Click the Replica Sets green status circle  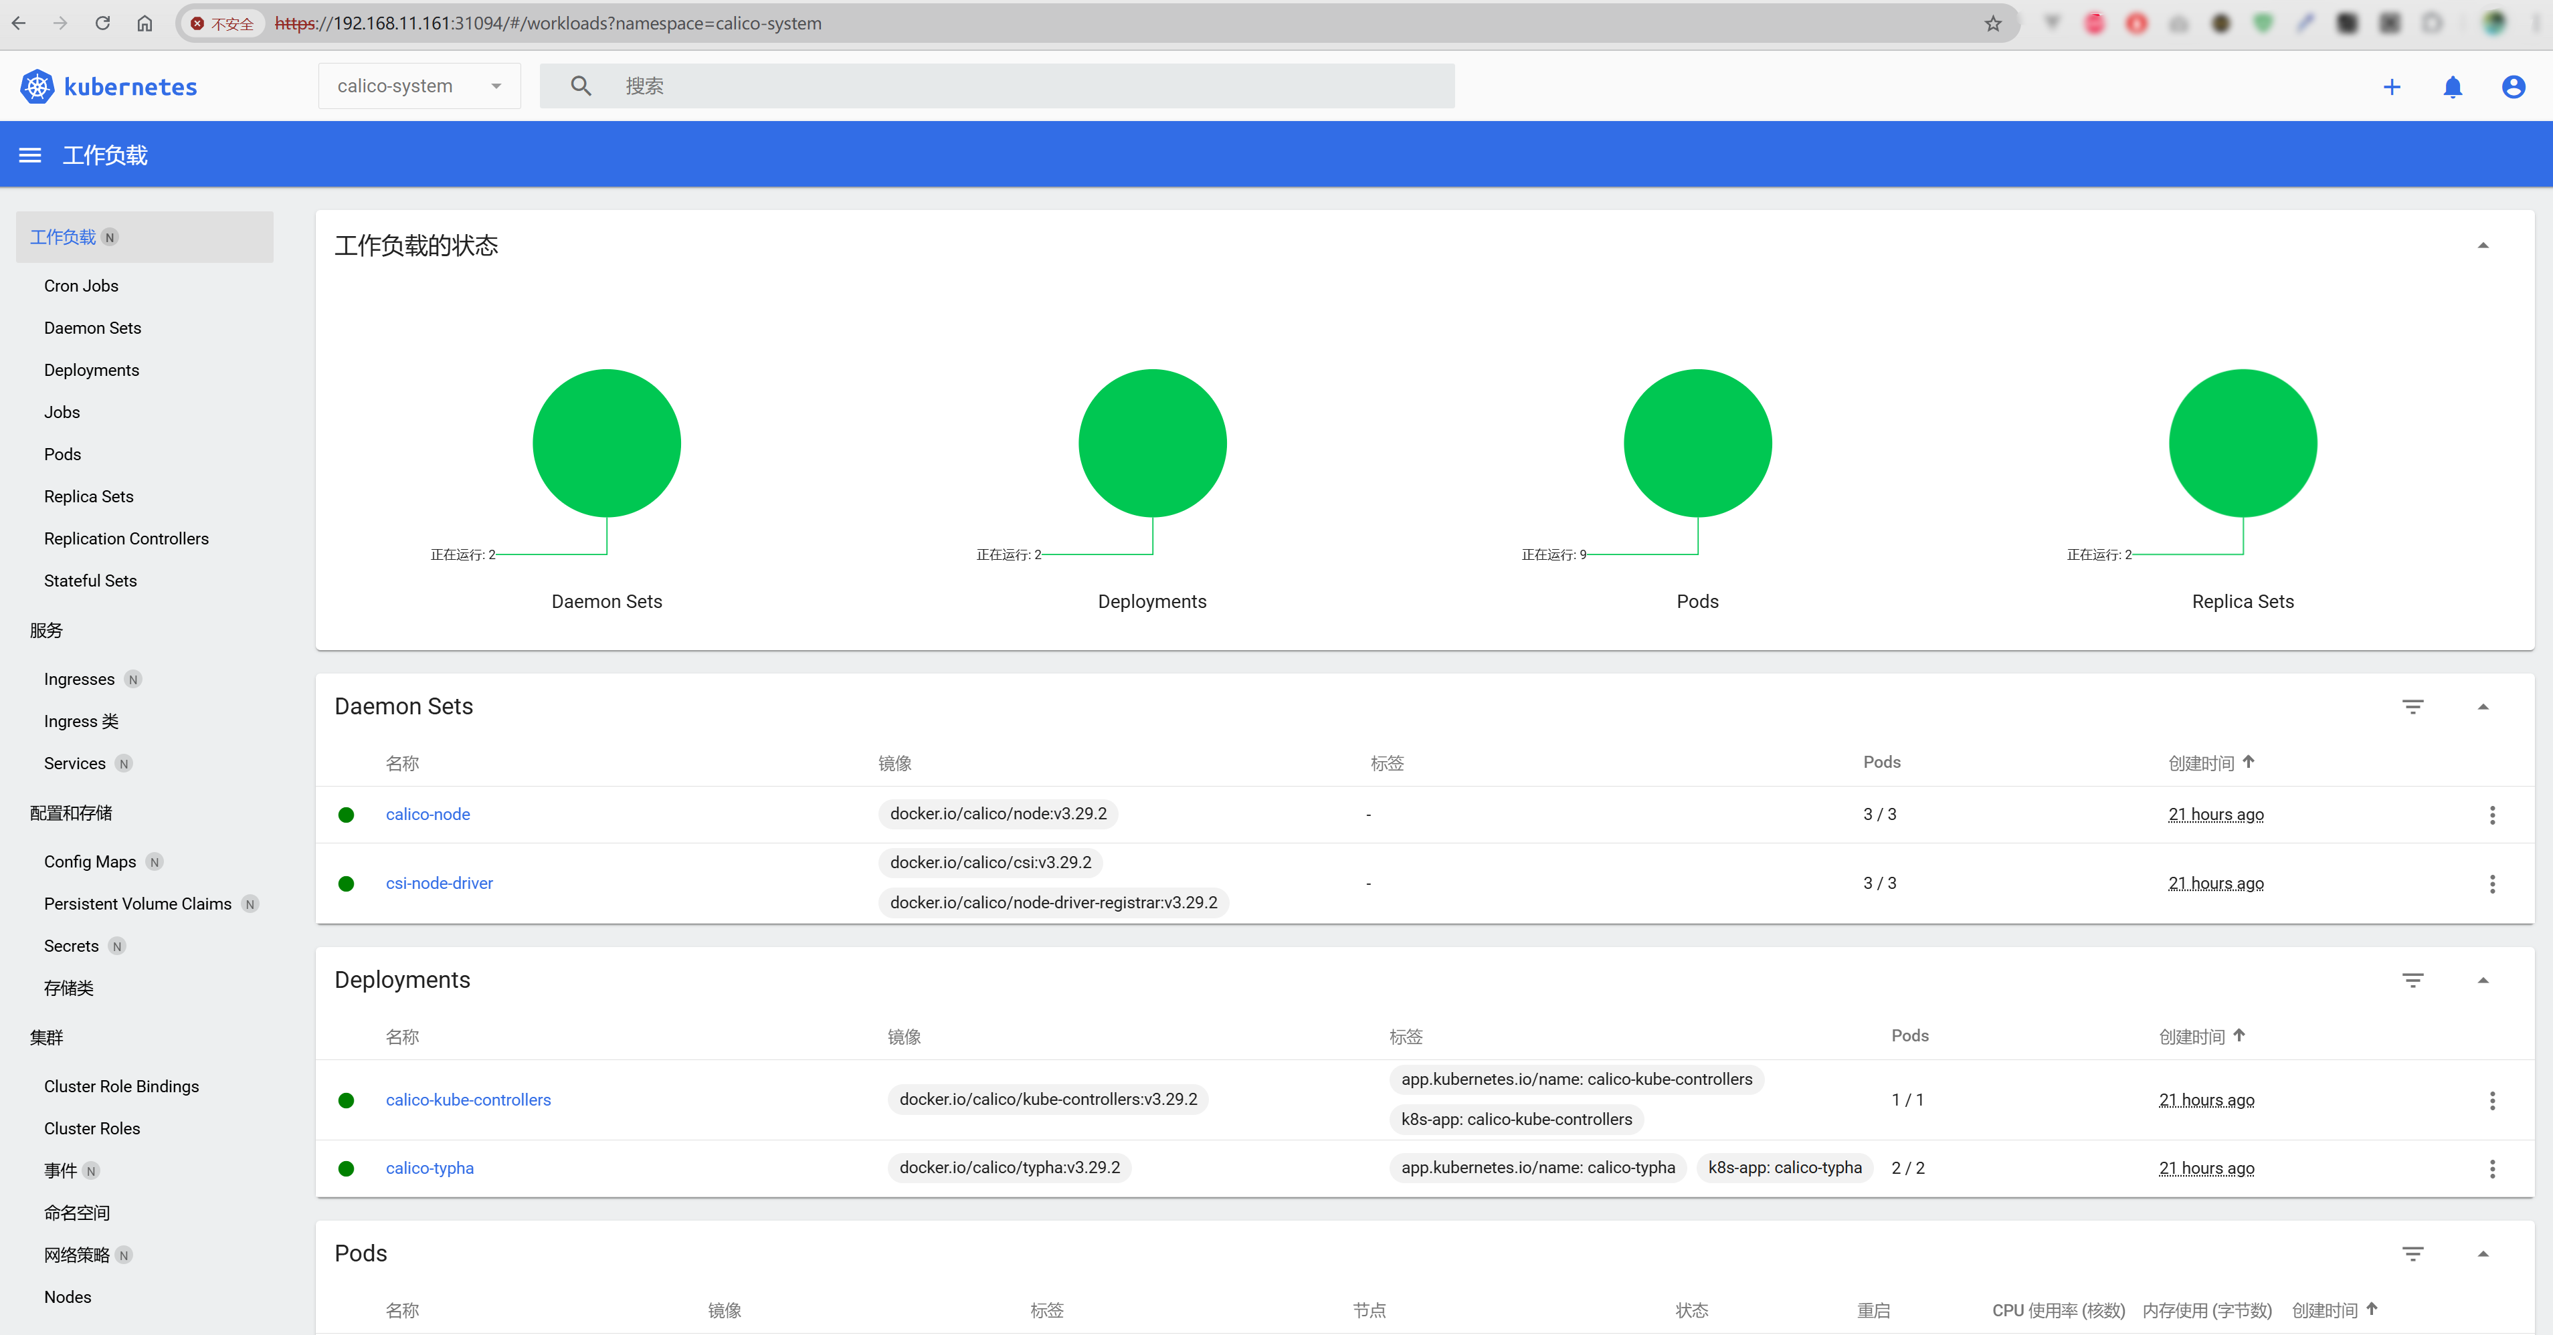click(x=2243, y=443)
